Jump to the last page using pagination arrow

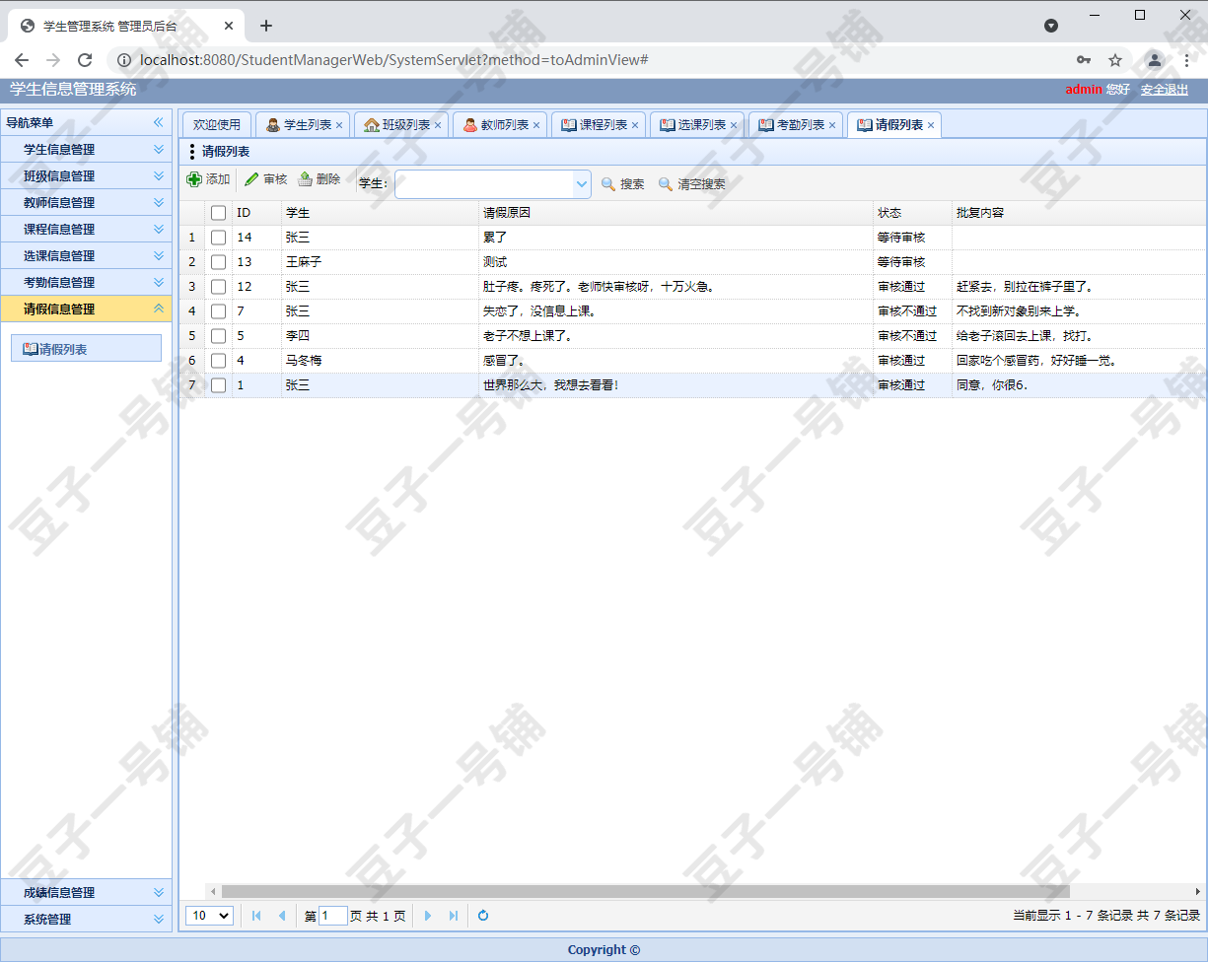tap(453, 916)
